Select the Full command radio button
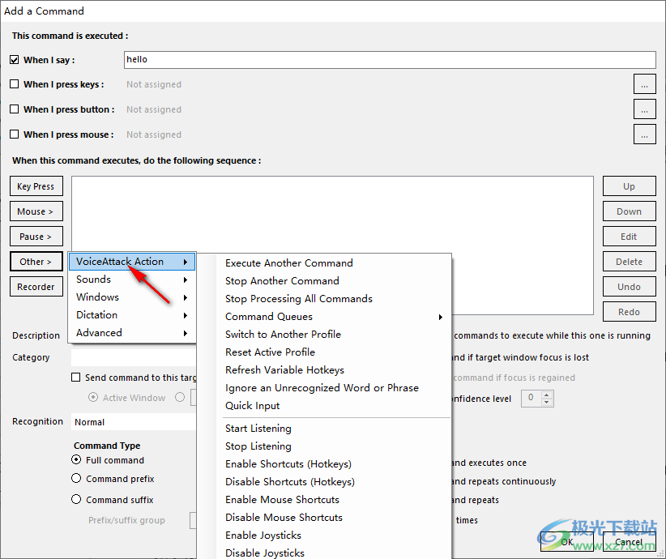 click(x=76, y=459)
